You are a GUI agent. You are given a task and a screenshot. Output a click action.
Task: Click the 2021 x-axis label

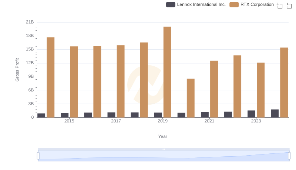tap(209, 121)
